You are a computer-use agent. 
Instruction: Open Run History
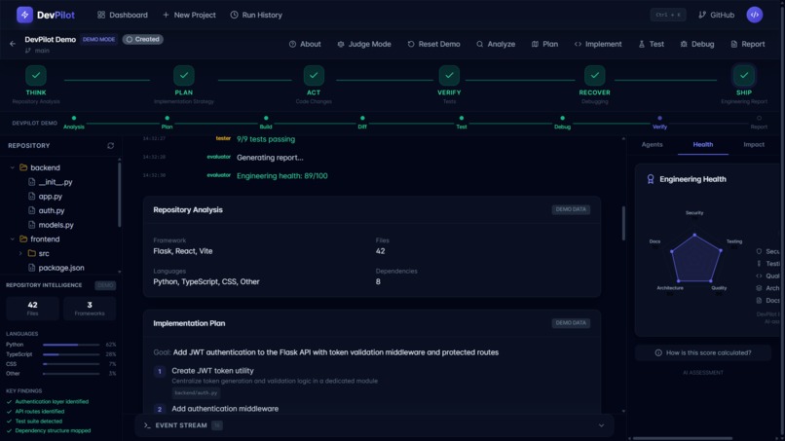point(256,15)
